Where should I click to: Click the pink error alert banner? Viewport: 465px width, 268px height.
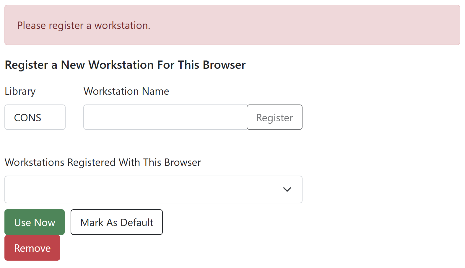coord(232,25)
